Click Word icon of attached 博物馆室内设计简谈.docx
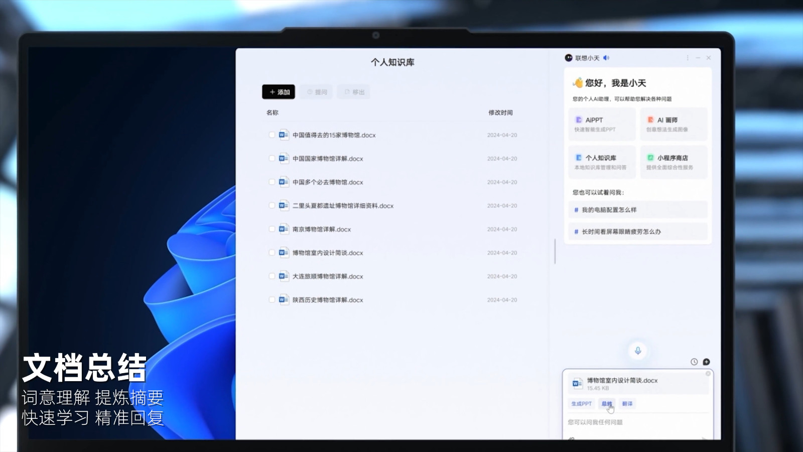The image size is (803, 452). (577, 384)
